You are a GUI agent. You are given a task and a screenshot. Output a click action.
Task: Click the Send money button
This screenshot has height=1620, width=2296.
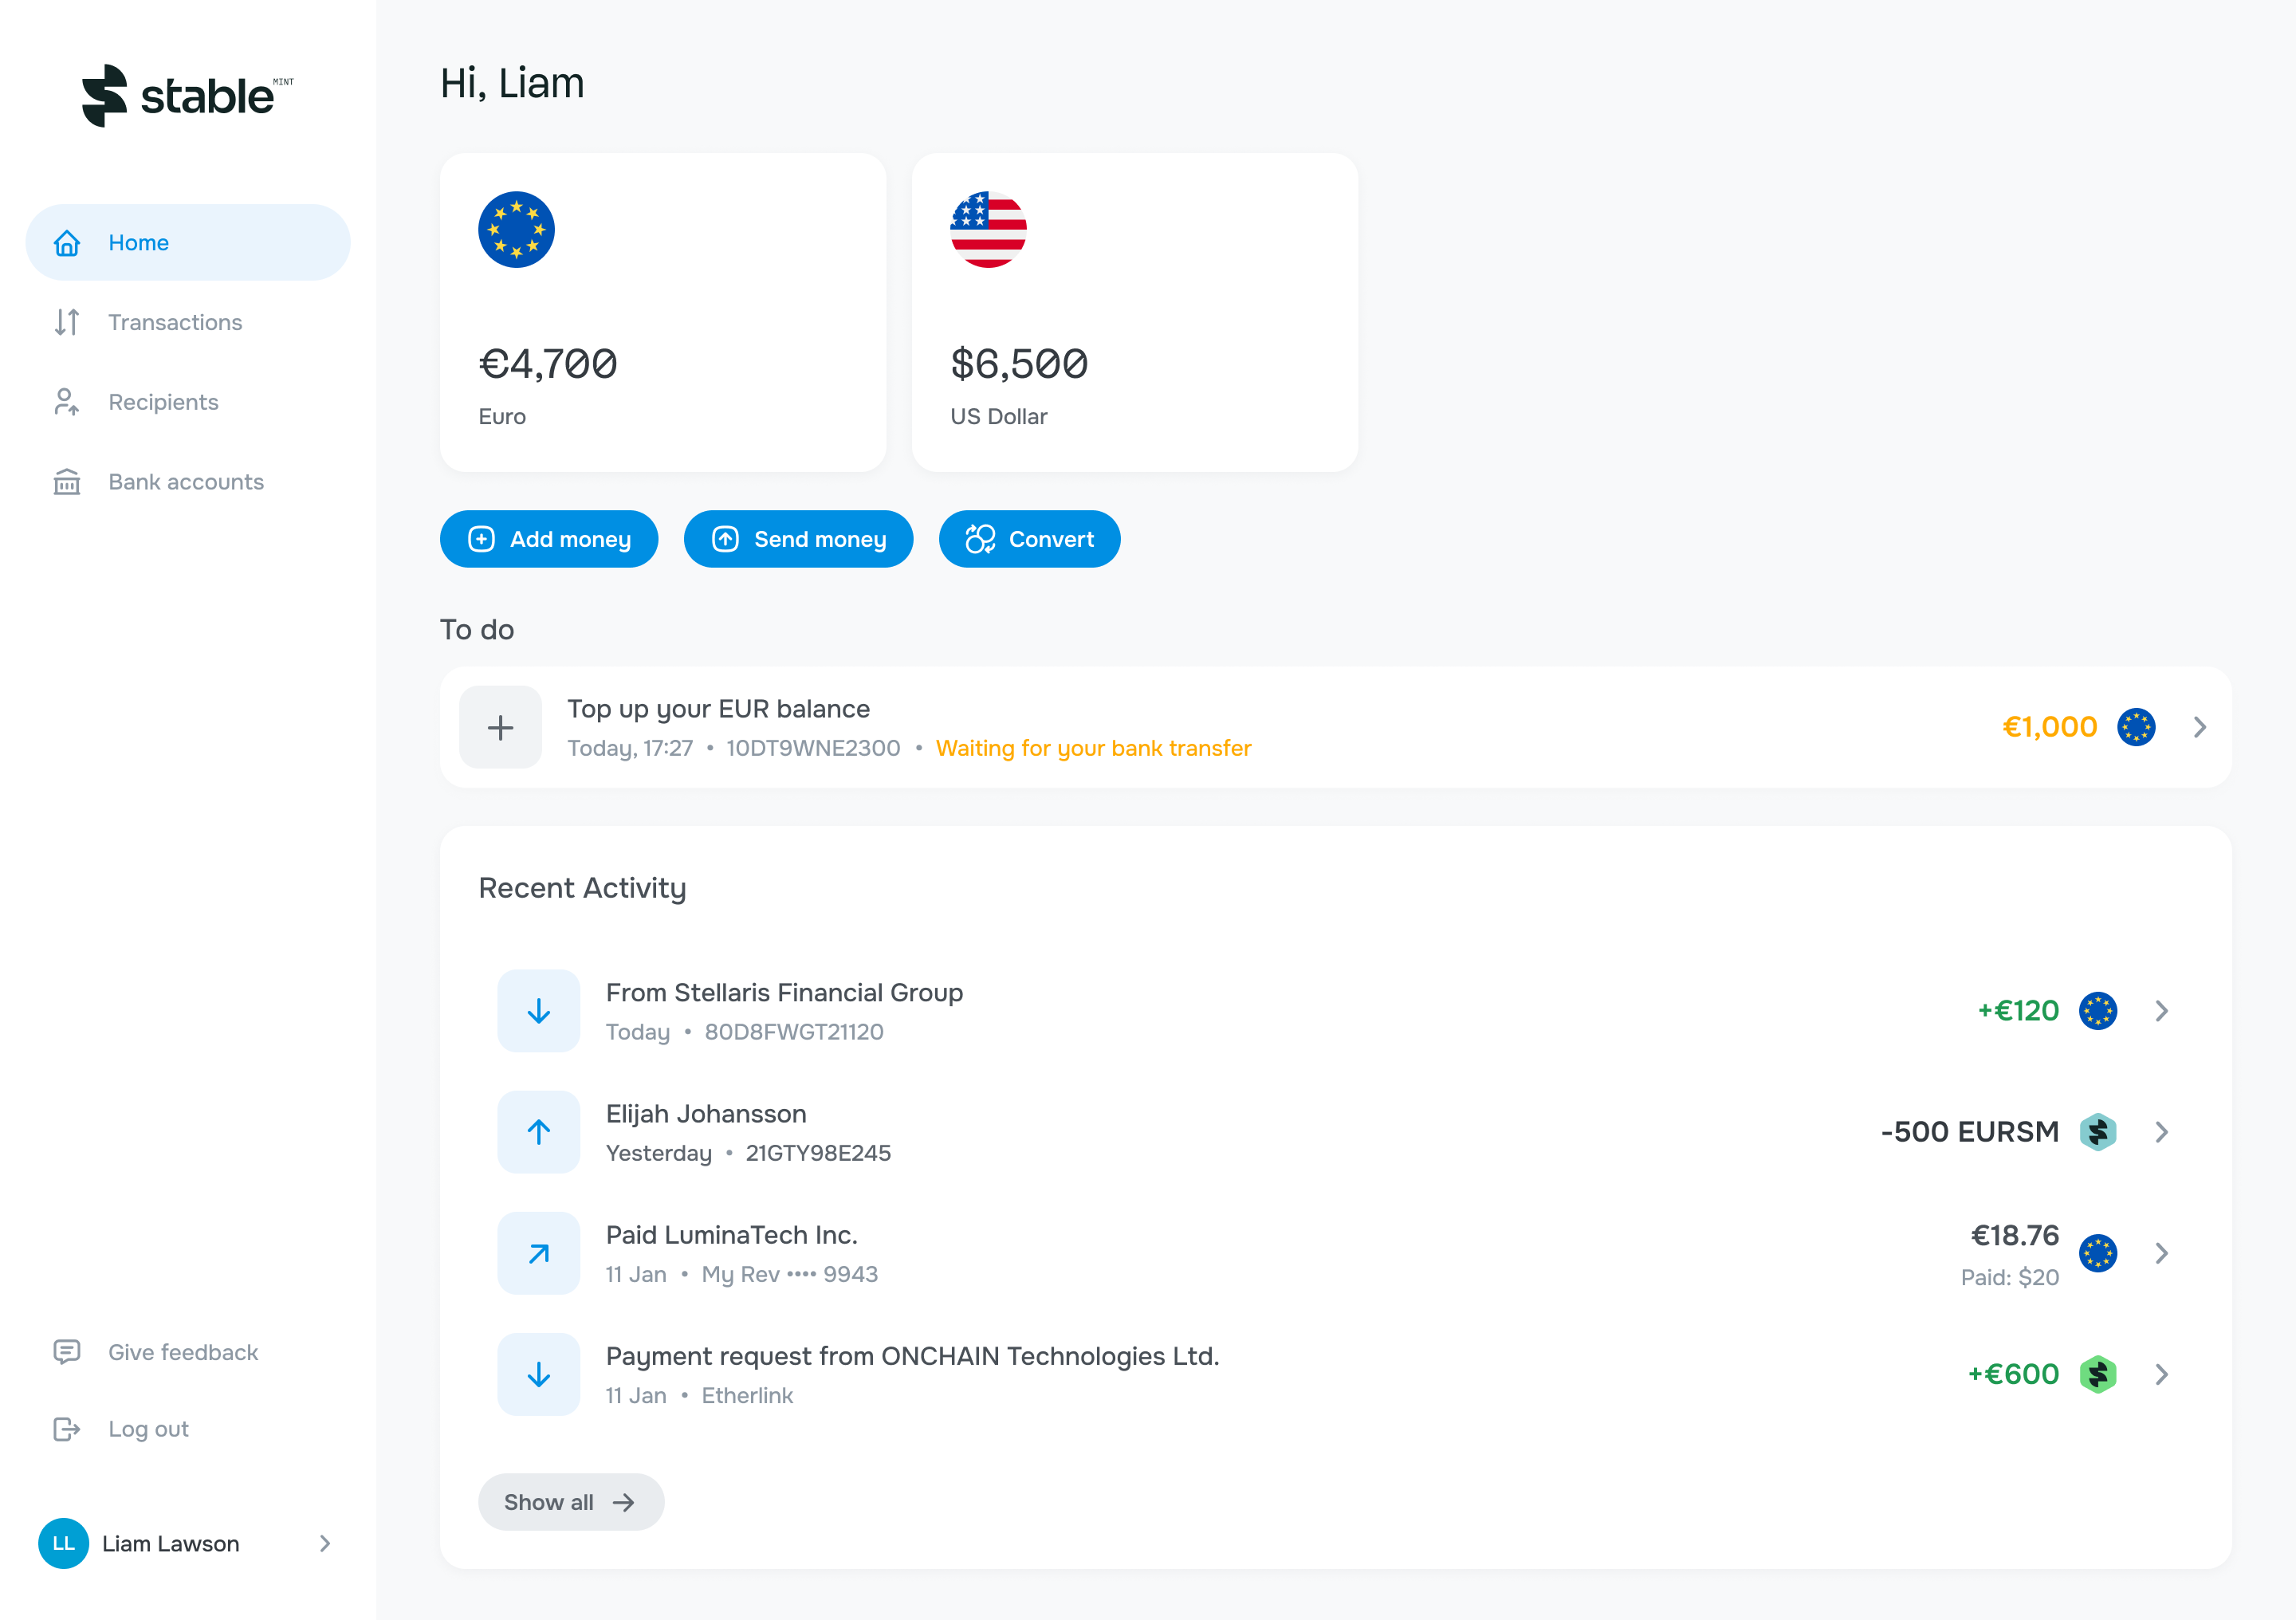click(798, 539)
